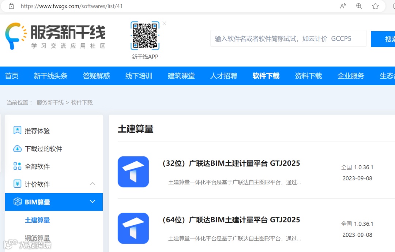Select 软件下载 navigation item
The image size is (395, 252).
click(266, 76)
